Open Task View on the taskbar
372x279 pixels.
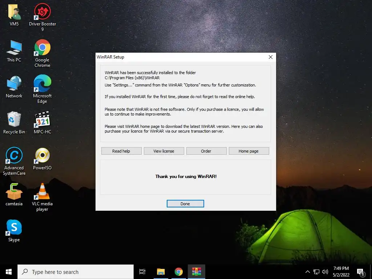pos(142,272)
